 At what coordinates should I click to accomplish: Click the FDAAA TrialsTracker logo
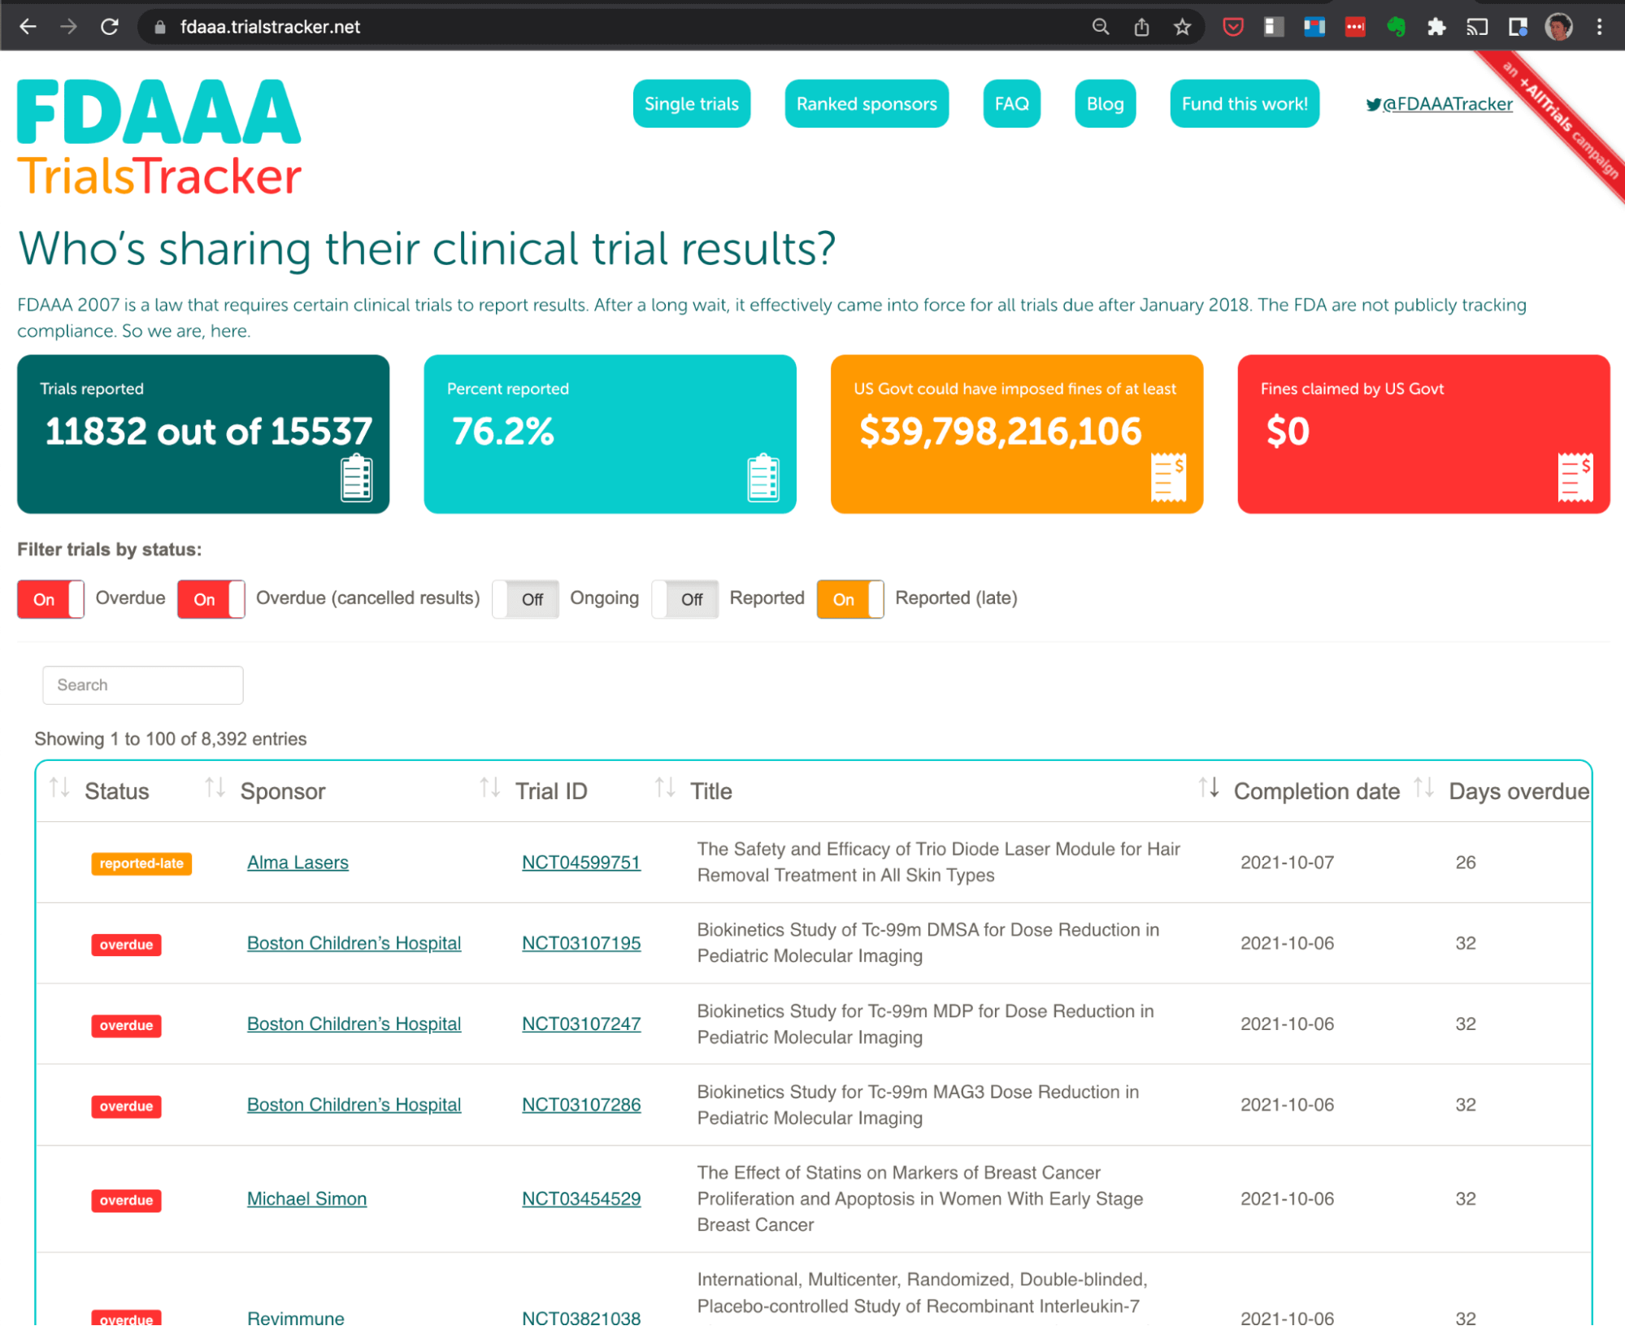click(159, 137)
